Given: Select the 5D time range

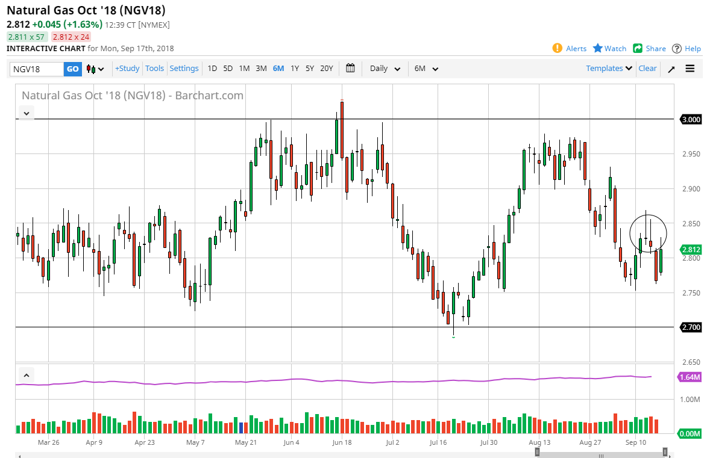Looking at the screenshot, I should [228, 69].
